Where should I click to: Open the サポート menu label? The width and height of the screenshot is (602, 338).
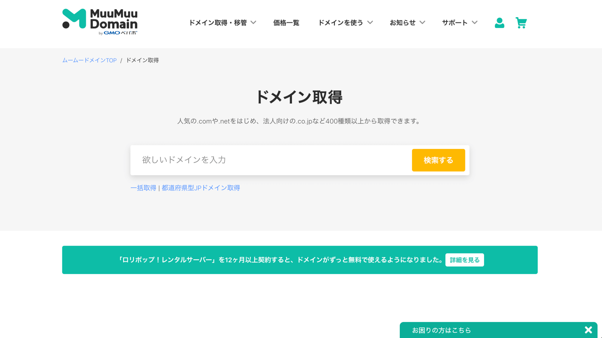pyautogui.click(x=455, y=23)
